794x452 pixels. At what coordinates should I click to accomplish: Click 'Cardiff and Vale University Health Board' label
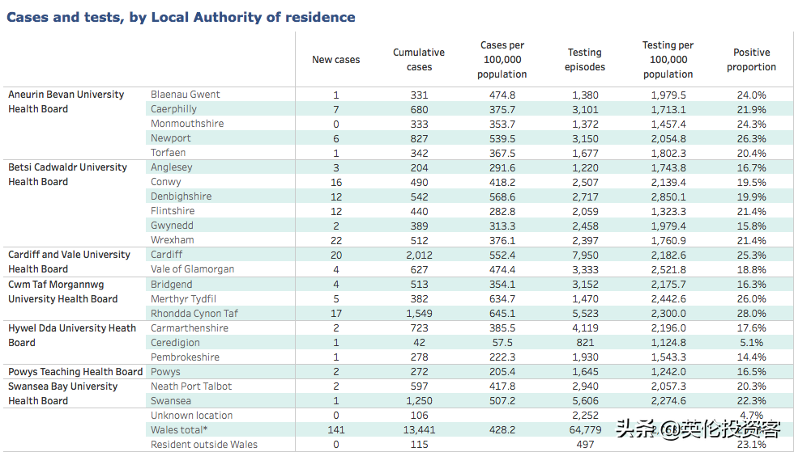click(69, 262)
